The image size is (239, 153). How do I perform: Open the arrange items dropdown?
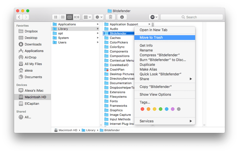[87, 17]
